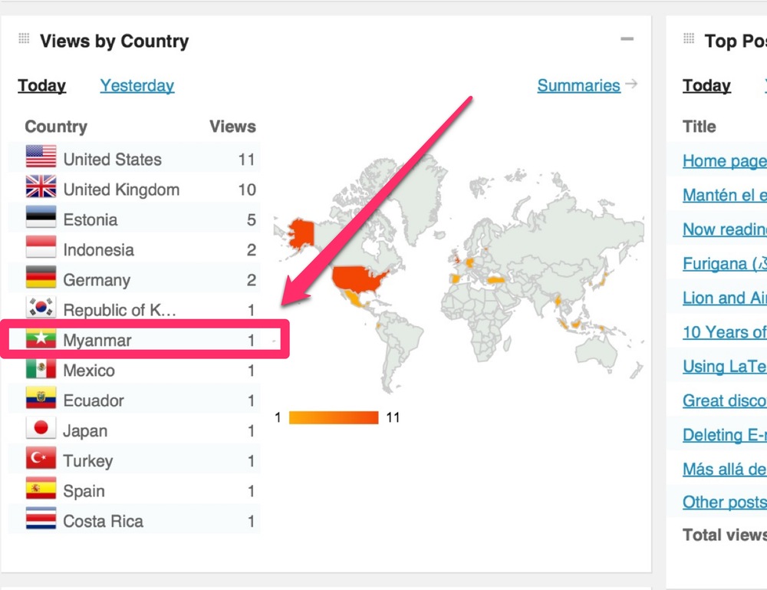Select Today tab in Top Posts panel
This screenshot has height=590, width=767.
click(706, 85)
